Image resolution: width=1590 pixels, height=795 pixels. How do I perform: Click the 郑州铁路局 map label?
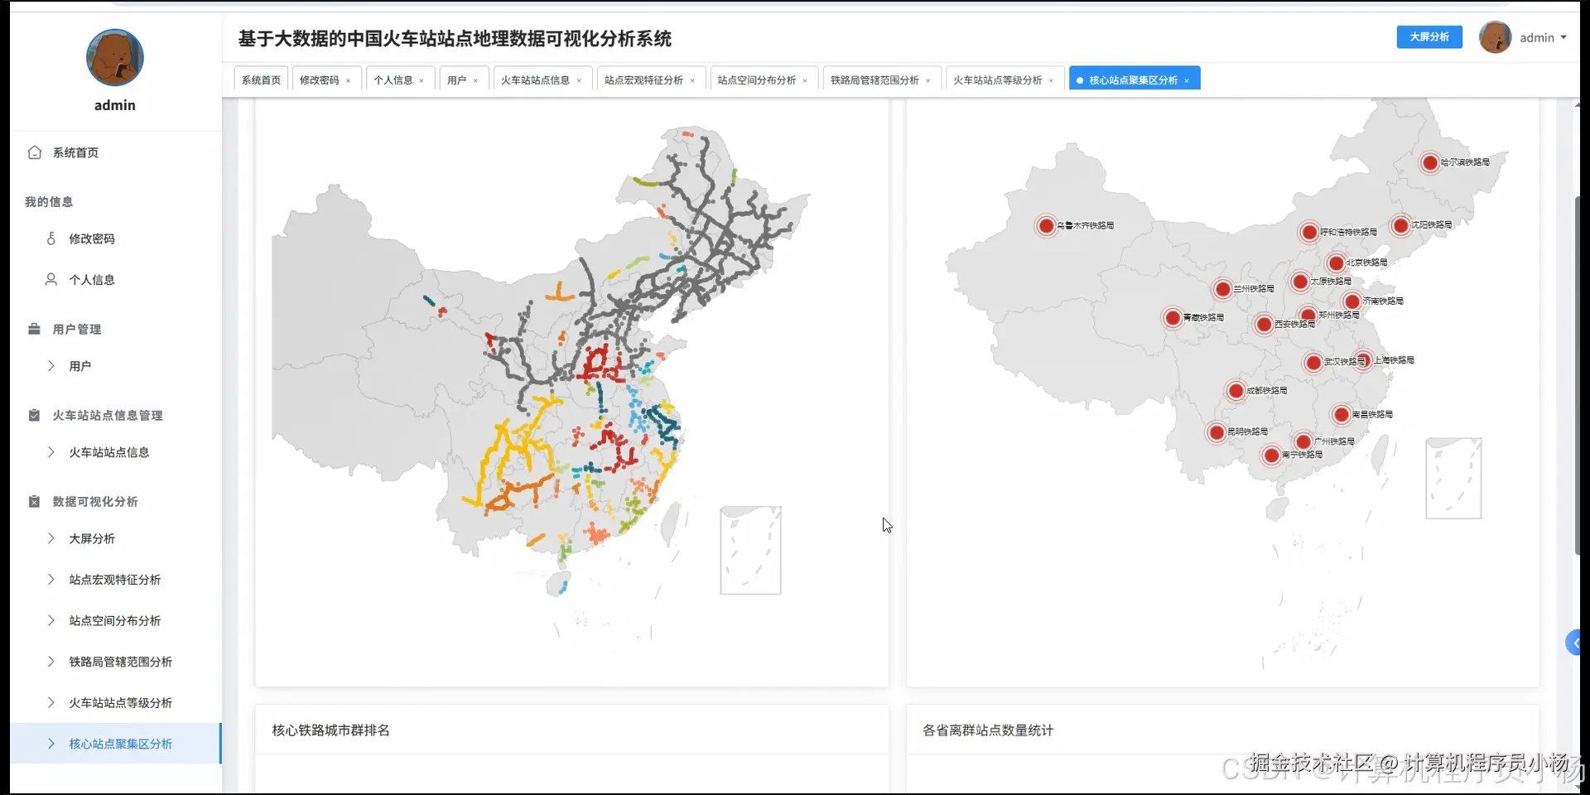point(1339,315)
